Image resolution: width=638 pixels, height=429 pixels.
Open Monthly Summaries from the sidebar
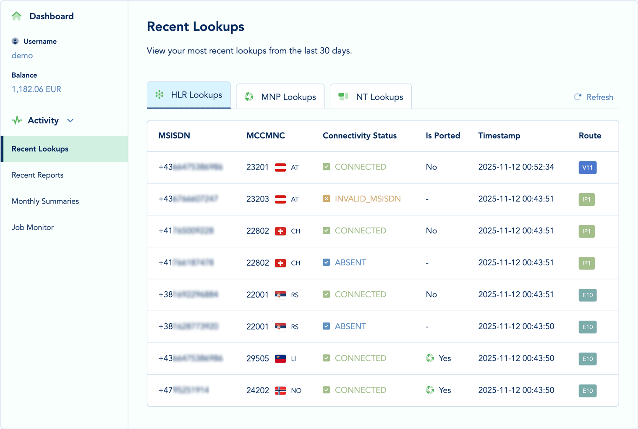coord(45,201)
